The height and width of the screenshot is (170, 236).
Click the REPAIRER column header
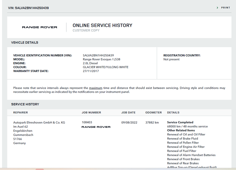(20, 112)
